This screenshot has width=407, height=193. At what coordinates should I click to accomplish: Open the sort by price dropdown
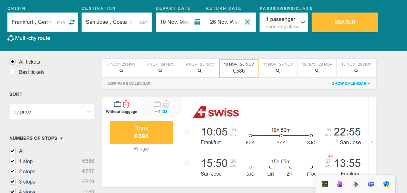[52, 111]
